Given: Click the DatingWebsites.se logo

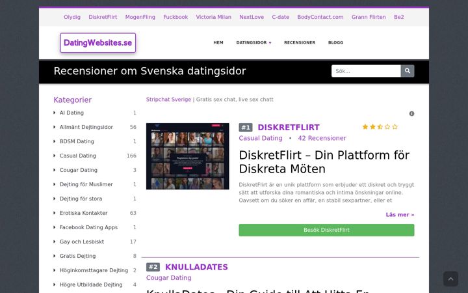Looking at the screenshot, I should pos(98,43).
